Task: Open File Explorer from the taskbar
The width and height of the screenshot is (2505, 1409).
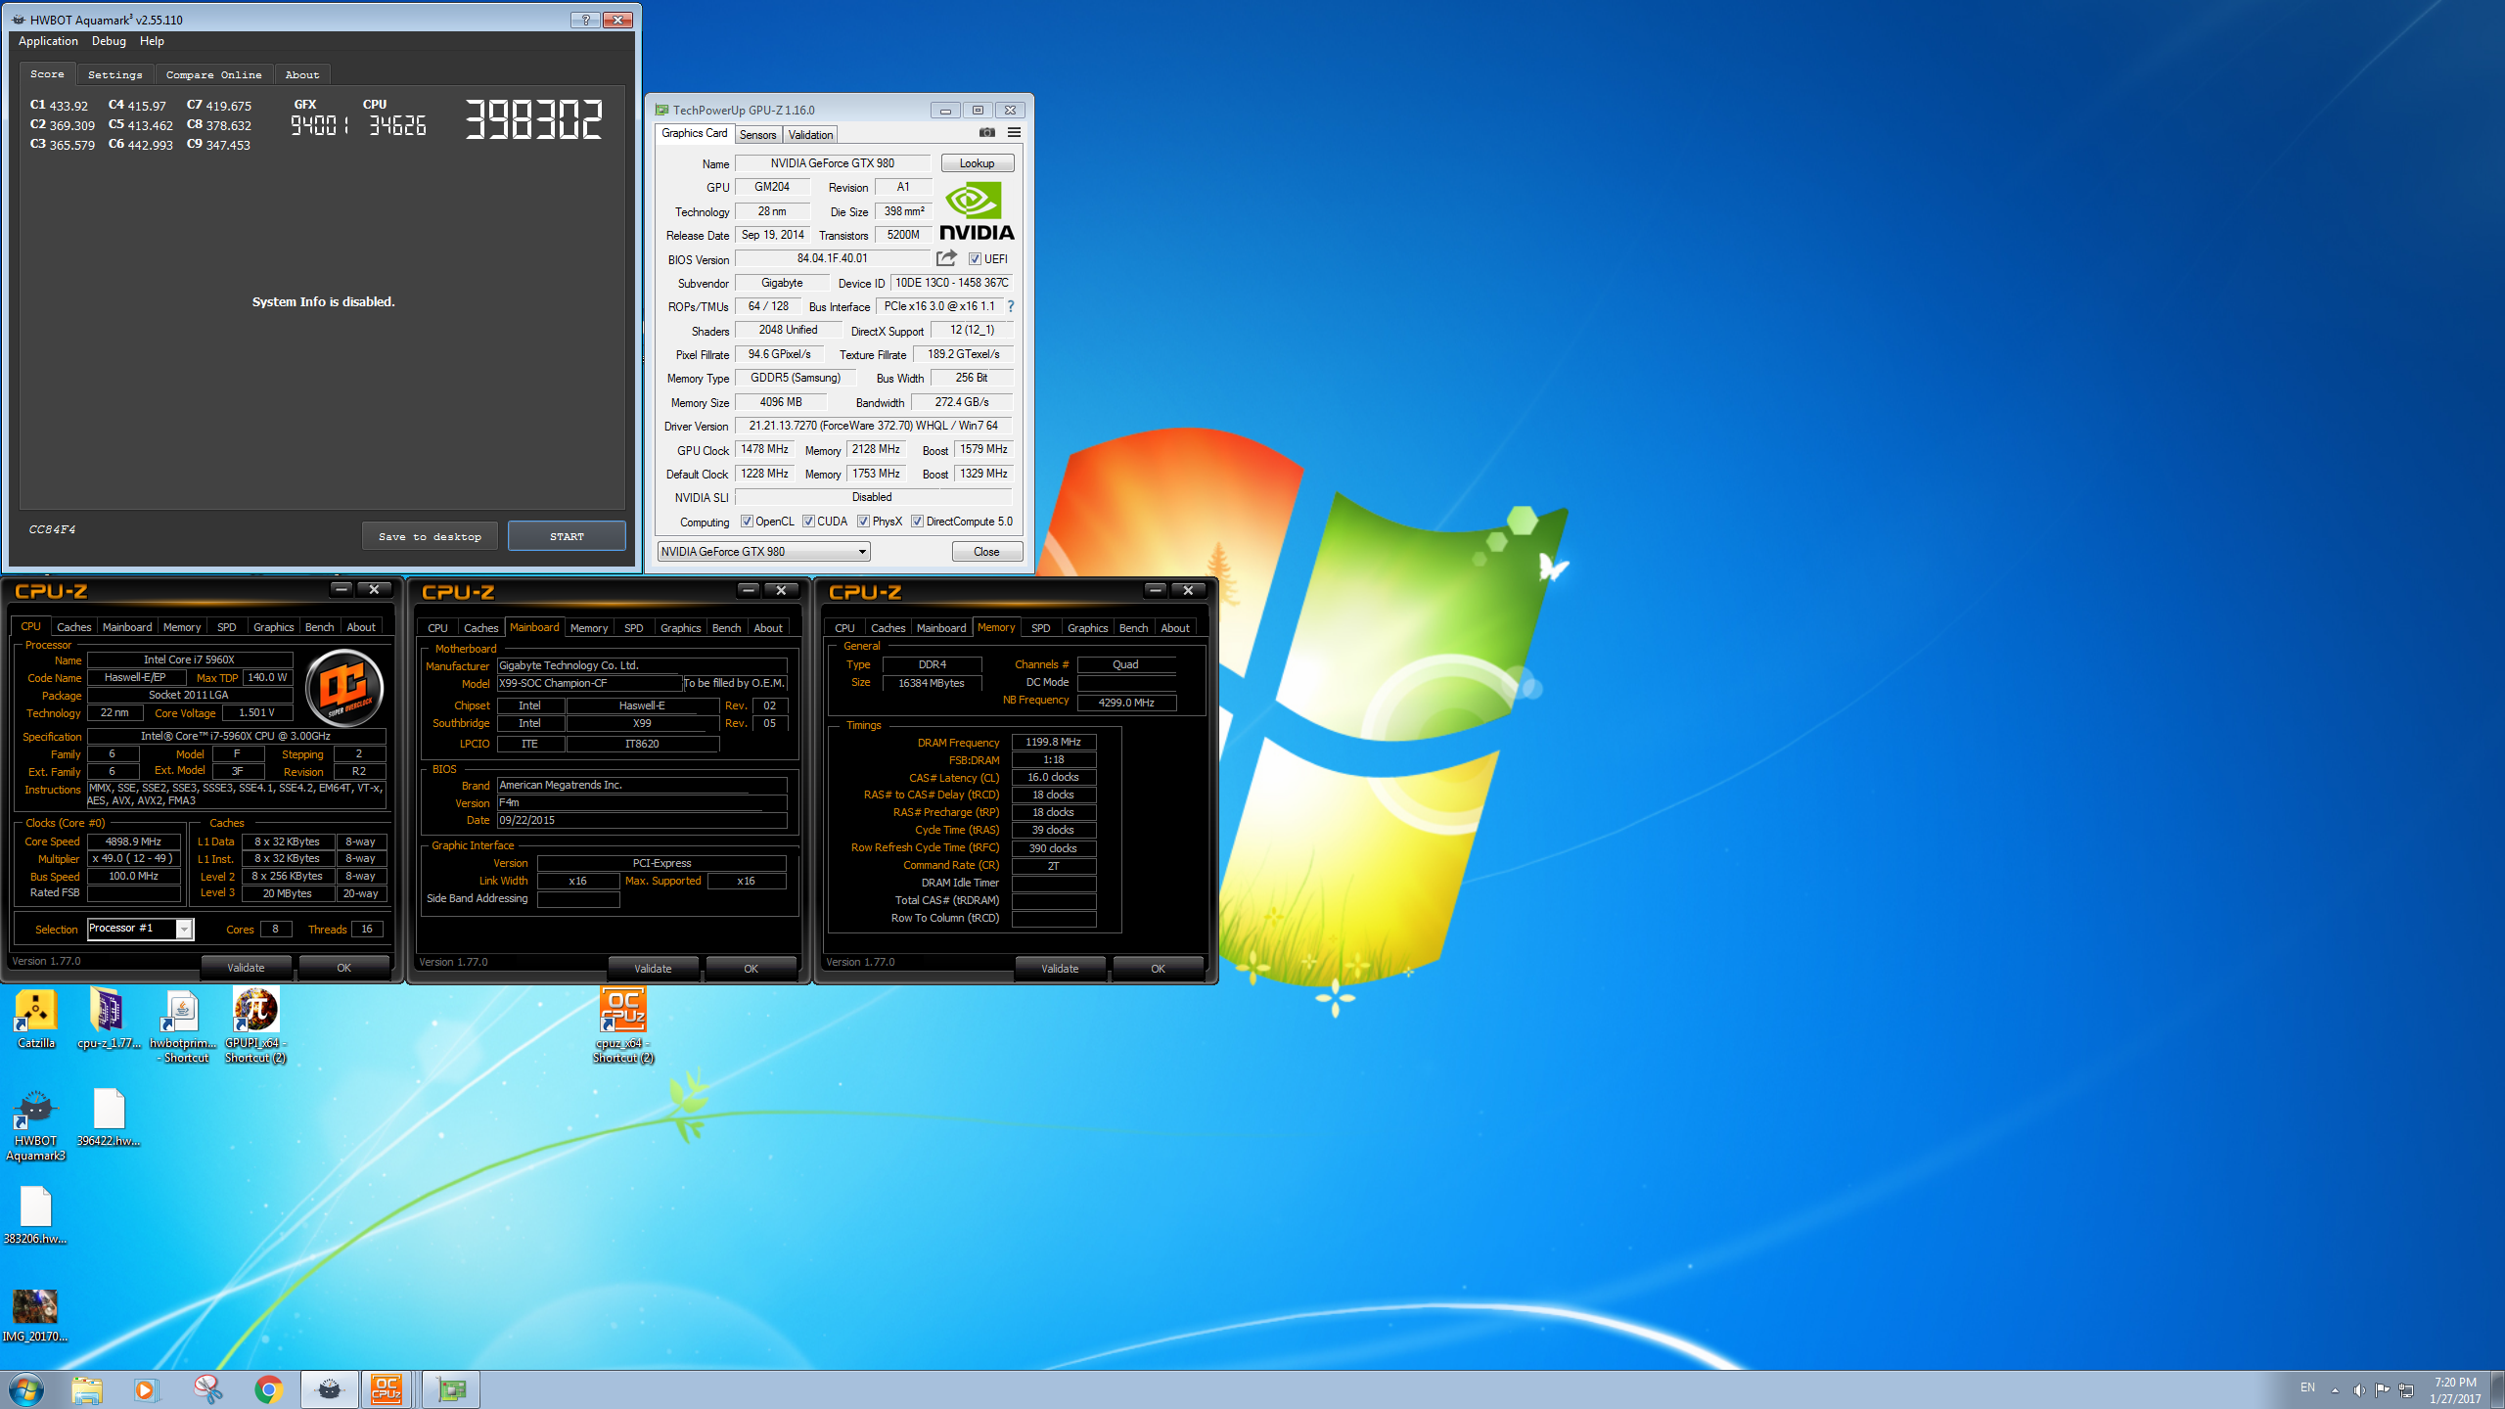Action: (86, 1389)
